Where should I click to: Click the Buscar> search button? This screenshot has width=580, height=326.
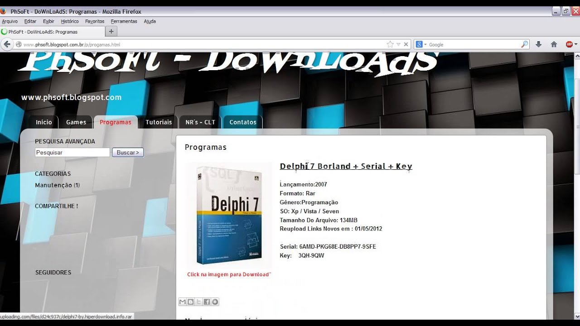[128, 153]
